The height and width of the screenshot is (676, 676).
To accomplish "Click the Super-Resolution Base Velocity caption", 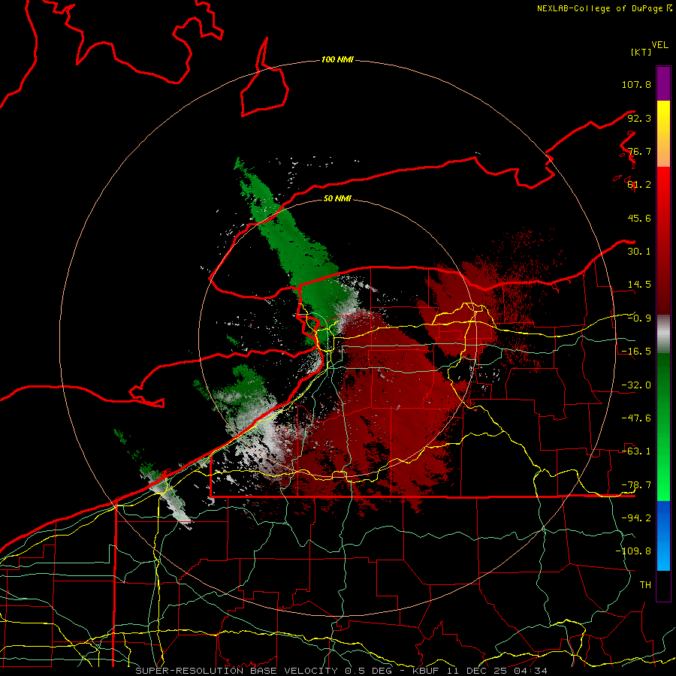I will [x=342, y=671].
